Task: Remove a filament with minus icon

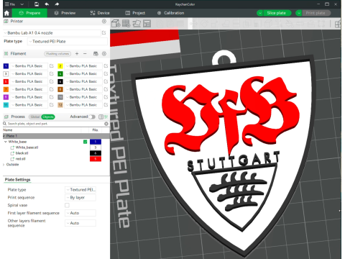Action: coord(85,54)
